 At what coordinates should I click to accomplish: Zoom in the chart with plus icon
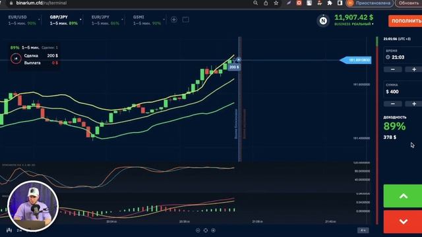213,230
